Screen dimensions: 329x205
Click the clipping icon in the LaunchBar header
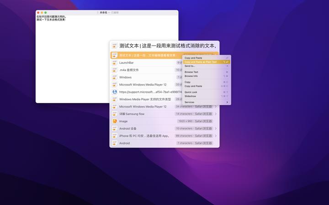coord(115,46)
